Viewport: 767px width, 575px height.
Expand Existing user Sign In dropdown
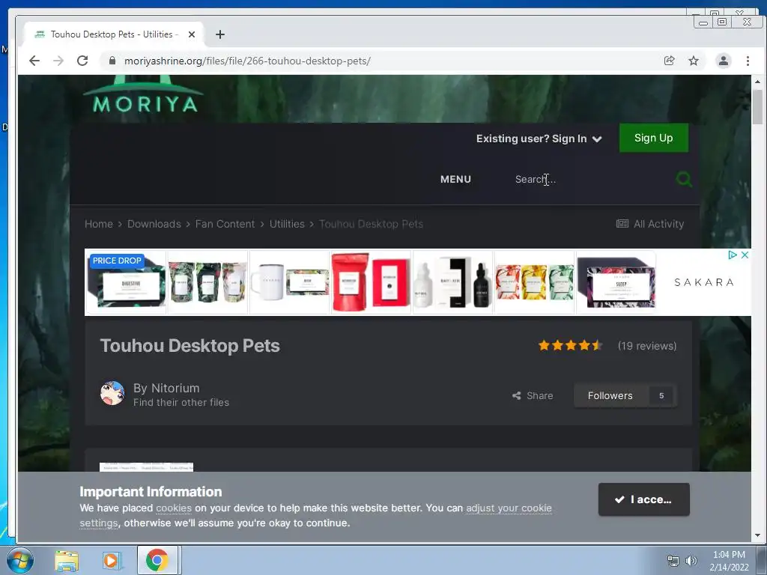[539, 139]
